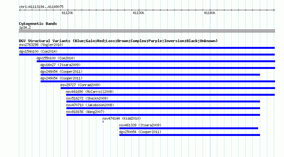Select the 1p34.2 band label

[x=25, y=27]
